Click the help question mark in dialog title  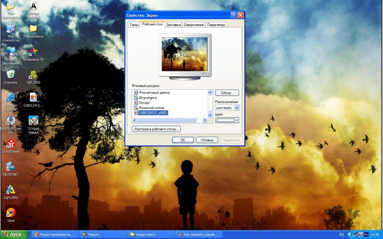click(233, 15)
